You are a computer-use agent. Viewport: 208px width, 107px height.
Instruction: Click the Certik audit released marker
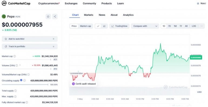pos(84,84)
